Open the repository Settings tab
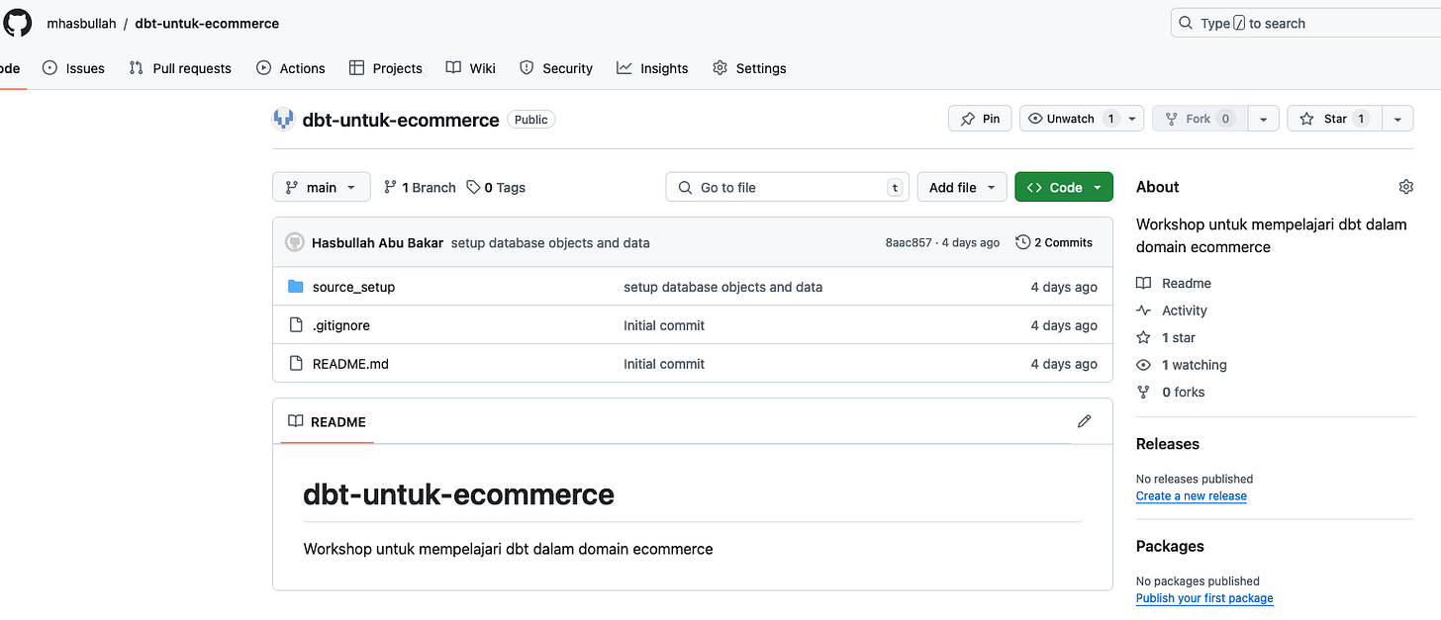Image resolution: width=1441 pixels, height=620 pixels. [749, 68]
